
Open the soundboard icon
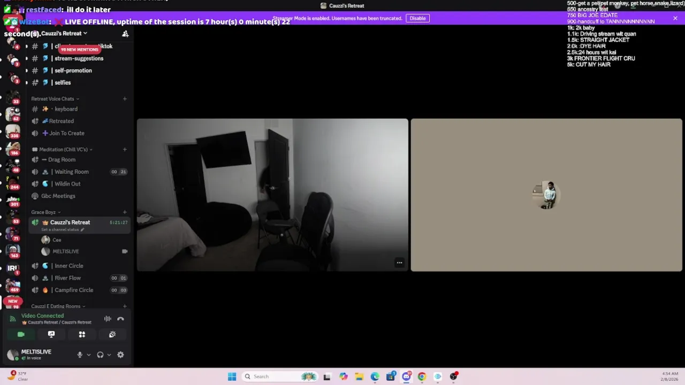click(x=112, y=334)
